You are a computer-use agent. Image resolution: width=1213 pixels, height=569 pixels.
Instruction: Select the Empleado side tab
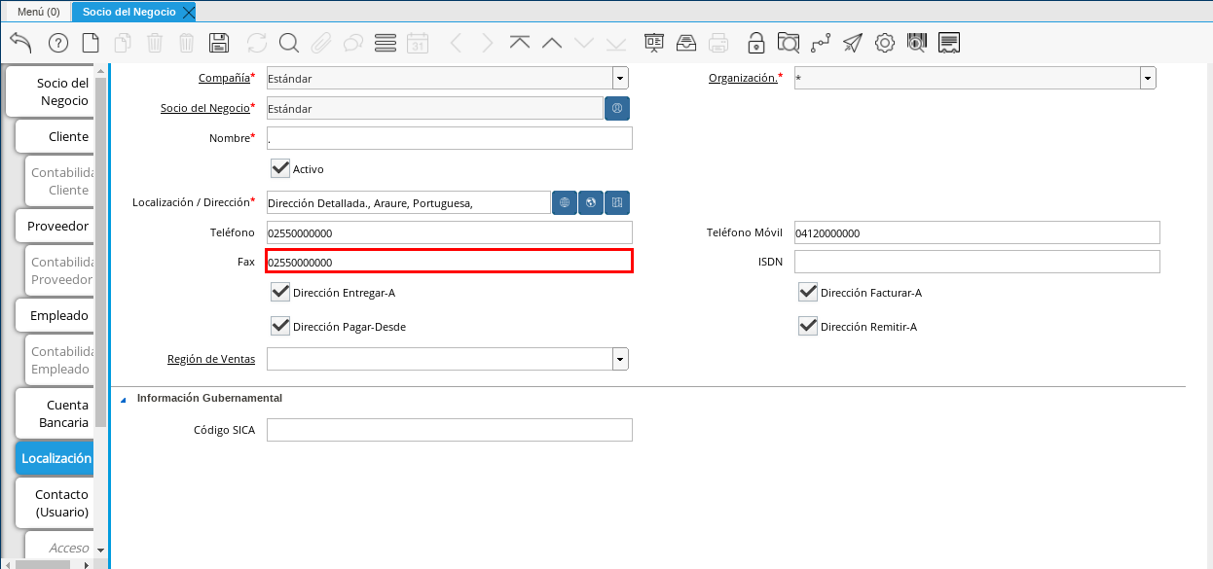[55, 316]
